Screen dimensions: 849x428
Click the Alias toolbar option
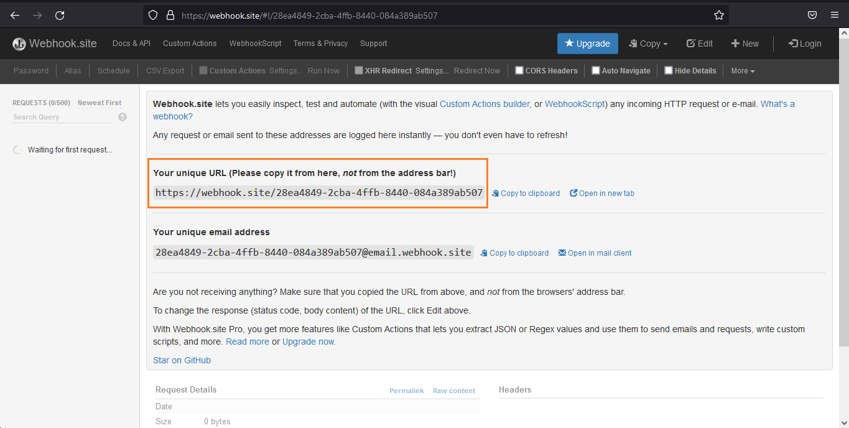pos(73,71)
